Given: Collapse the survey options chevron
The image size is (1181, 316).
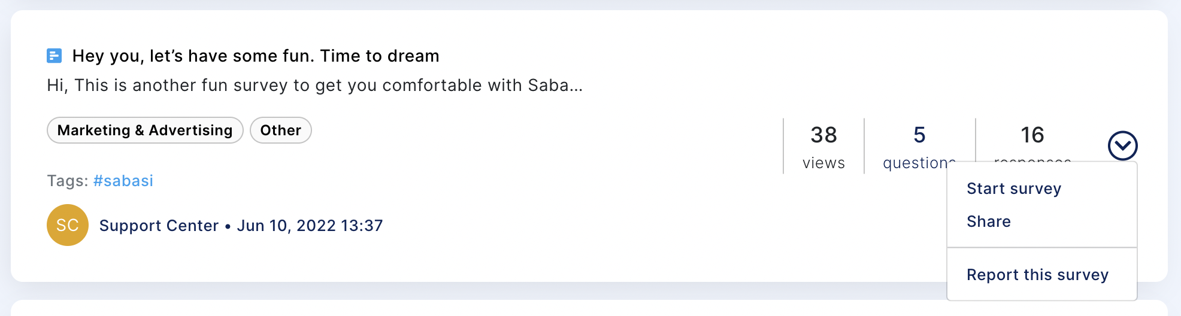Looking at the screenshot, I should tap(1122, 145).
